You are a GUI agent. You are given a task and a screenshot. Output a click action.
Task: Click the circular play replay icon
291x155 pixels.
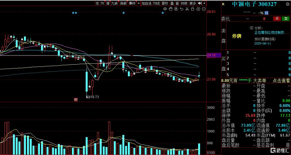point(176,9)
